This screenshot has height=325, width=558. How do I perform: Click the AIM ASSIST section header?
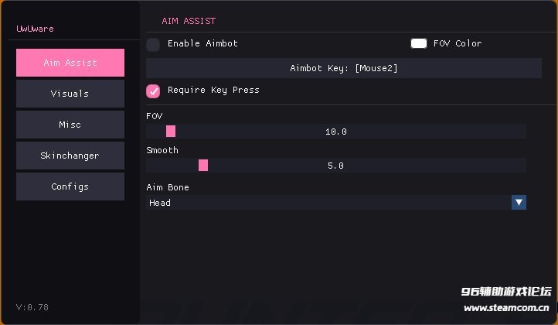tap(189, 21)
